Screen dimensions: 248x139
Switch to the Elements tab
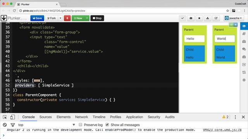click(x=64, y=117)
